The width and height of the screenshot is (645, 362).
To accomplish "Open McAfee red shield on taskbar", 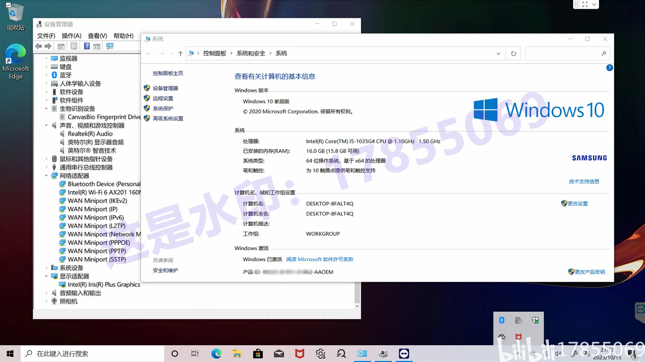I will click(x=299, y=353).
